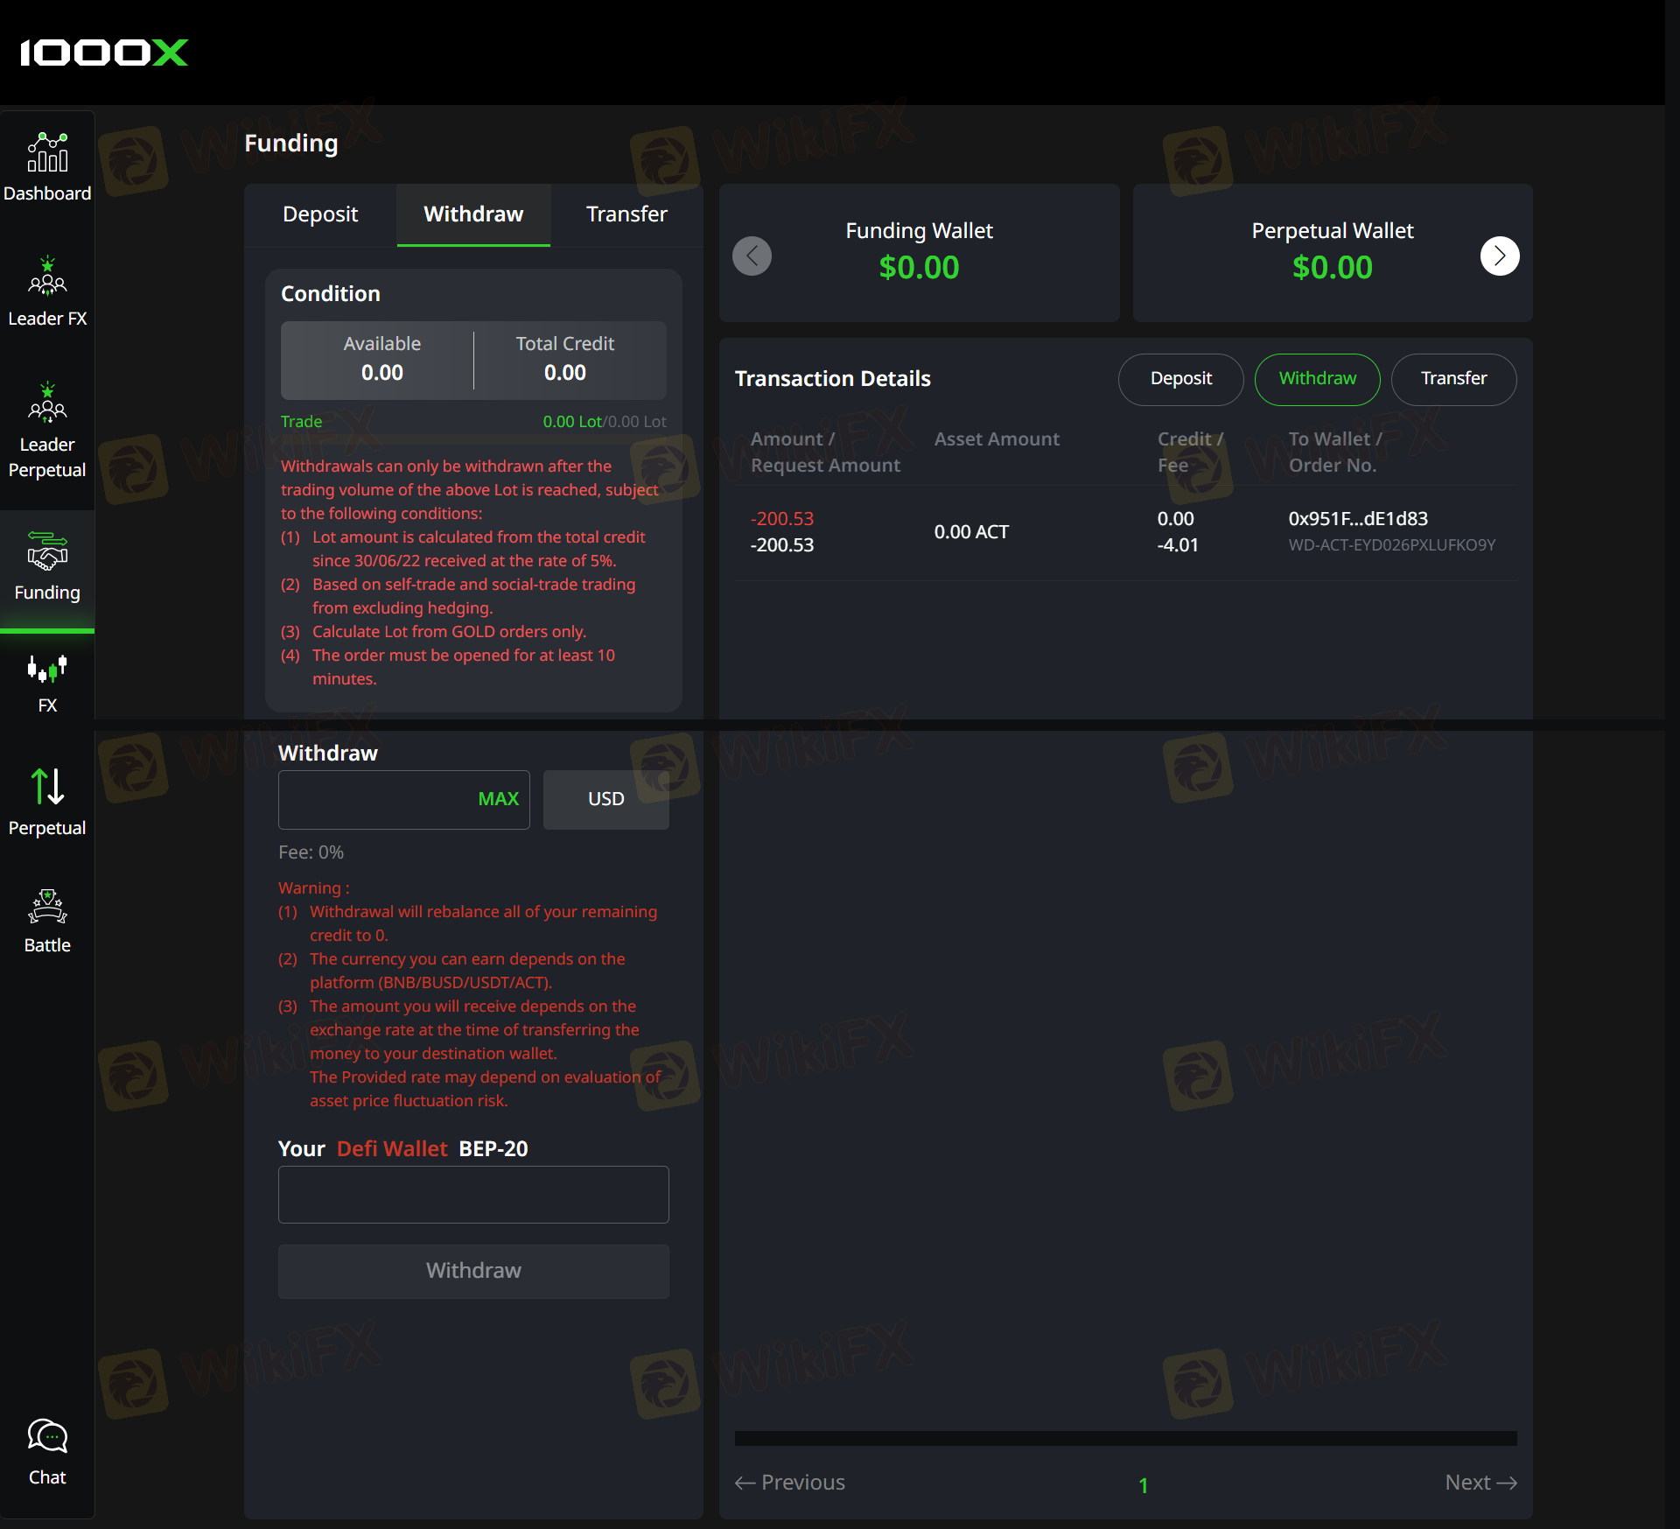Open the Leader FX sidebar icon
The width and height of the screenshot is (1680, 1529).
(x=47, y=277)
